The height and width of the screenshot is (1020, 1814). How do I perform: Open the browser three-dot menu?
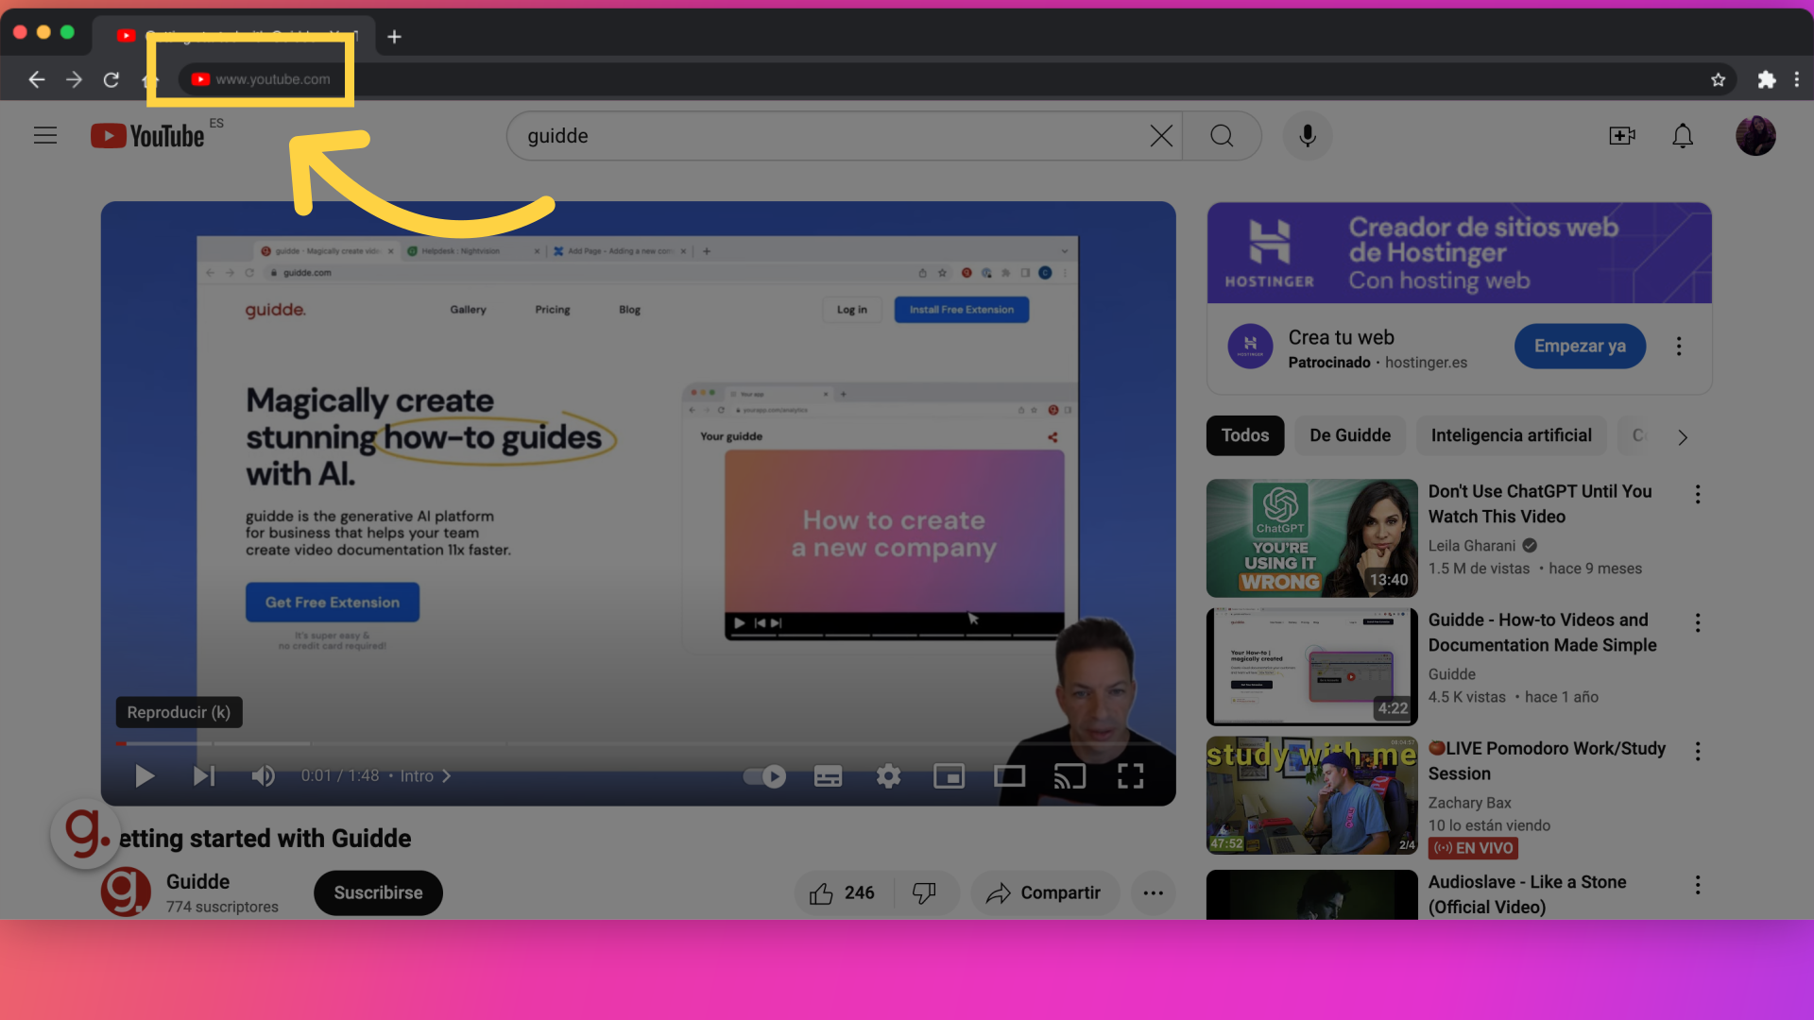click(x=1797, y=80)
